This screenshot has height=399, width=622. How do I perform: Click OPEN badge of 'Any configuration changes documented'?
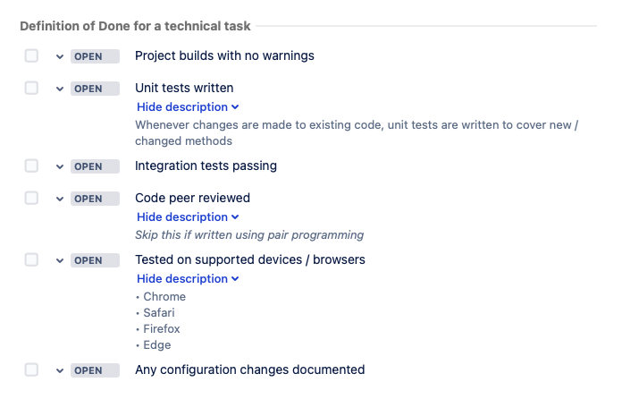pyautogui.click(x=95, y=370)
